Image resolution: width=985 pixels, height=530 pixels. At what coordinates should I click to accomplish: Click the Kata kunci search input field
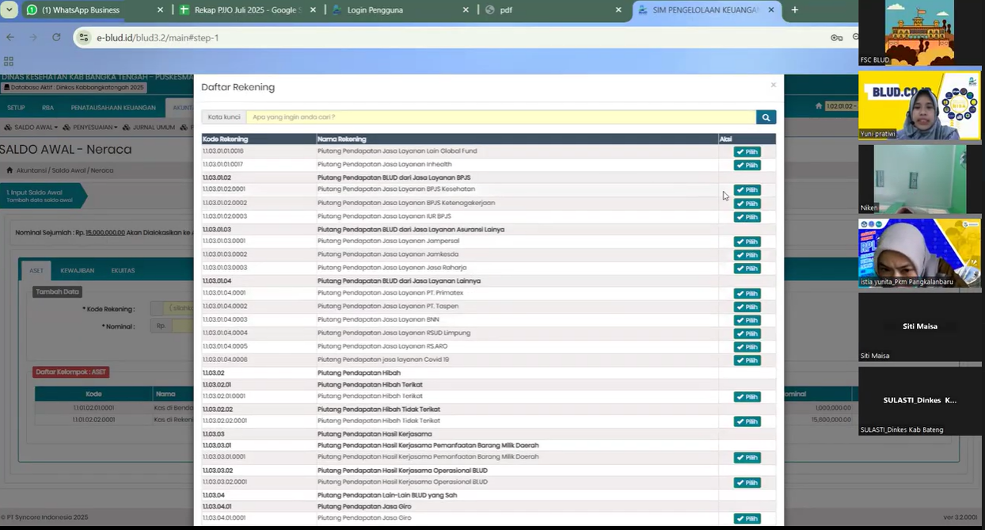[x=500, y=117]
